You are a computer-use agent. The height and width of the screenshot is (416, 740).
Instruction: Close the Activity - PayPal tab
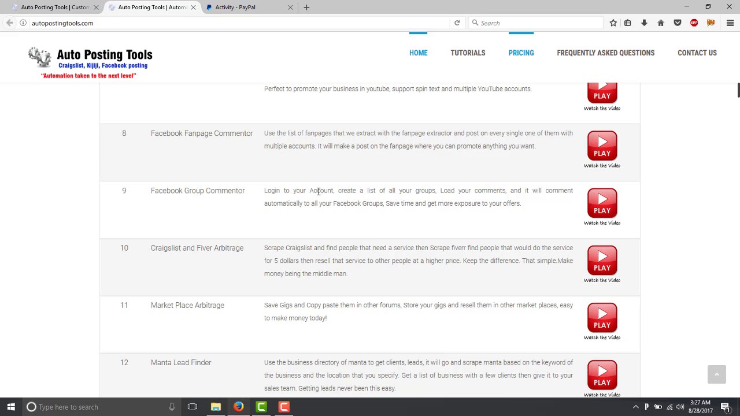click(290, 7)
